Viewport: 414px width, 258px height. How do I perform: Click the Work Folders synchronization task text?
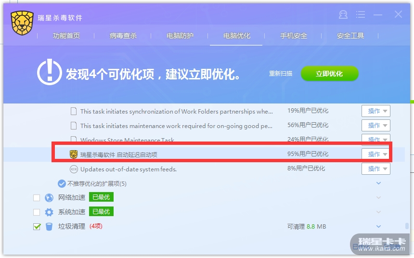pyautogui.click(x=177, y=112)
